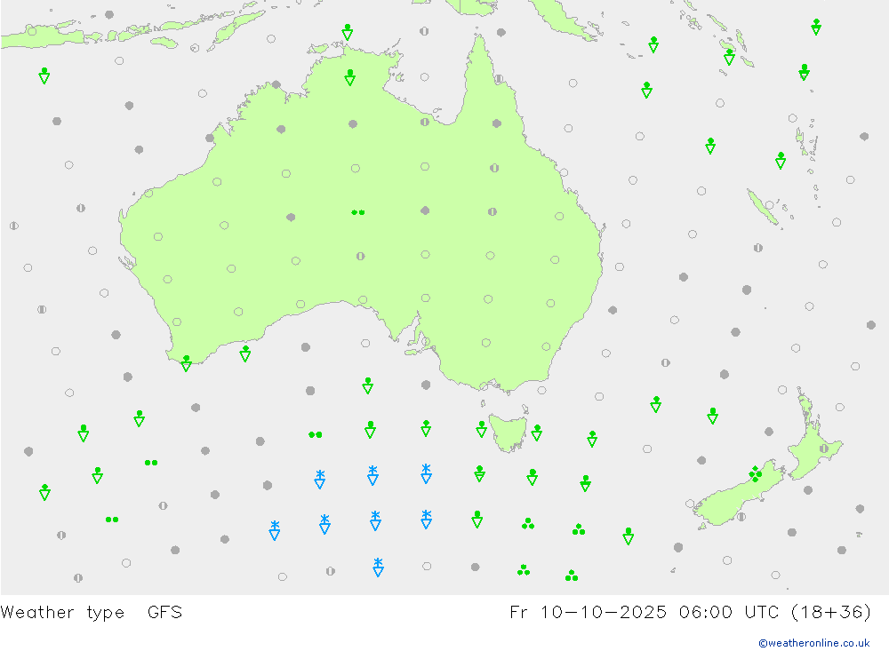Open the weatheronline.co.uk copyright link
The width and height of the screenshot is (889, 651).
[x=814, y=643]
